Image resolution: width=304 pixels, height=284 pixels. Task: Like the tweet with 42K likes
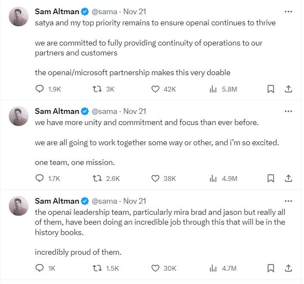pyautogui.click(x=156, y=89)
